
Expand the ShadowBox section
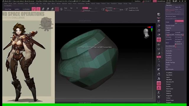[169, 51]
